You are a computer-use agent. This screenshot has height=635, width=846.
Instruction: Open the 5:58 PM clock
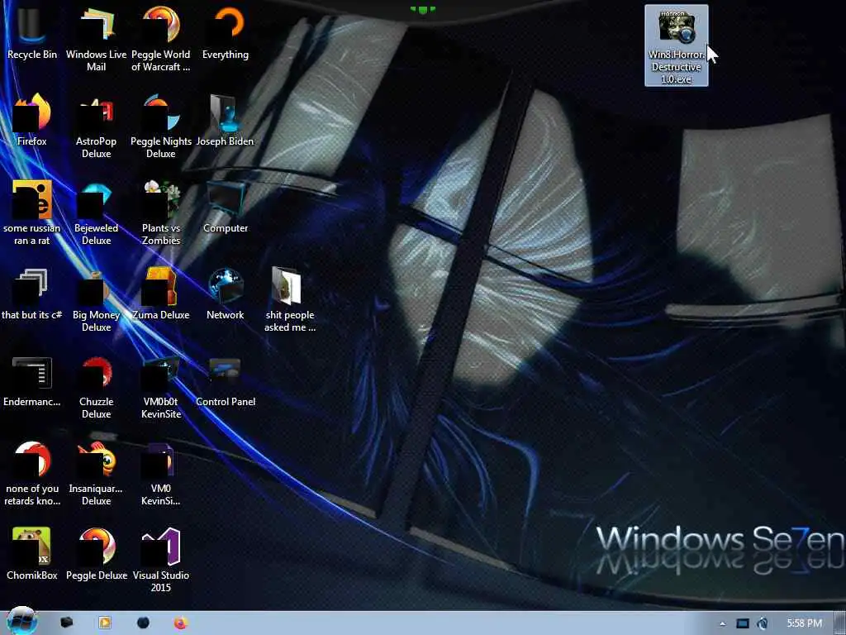[x=804, y=623]
